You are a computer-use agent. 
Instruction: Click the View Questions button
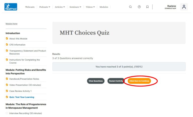click(x=96, y=81)
